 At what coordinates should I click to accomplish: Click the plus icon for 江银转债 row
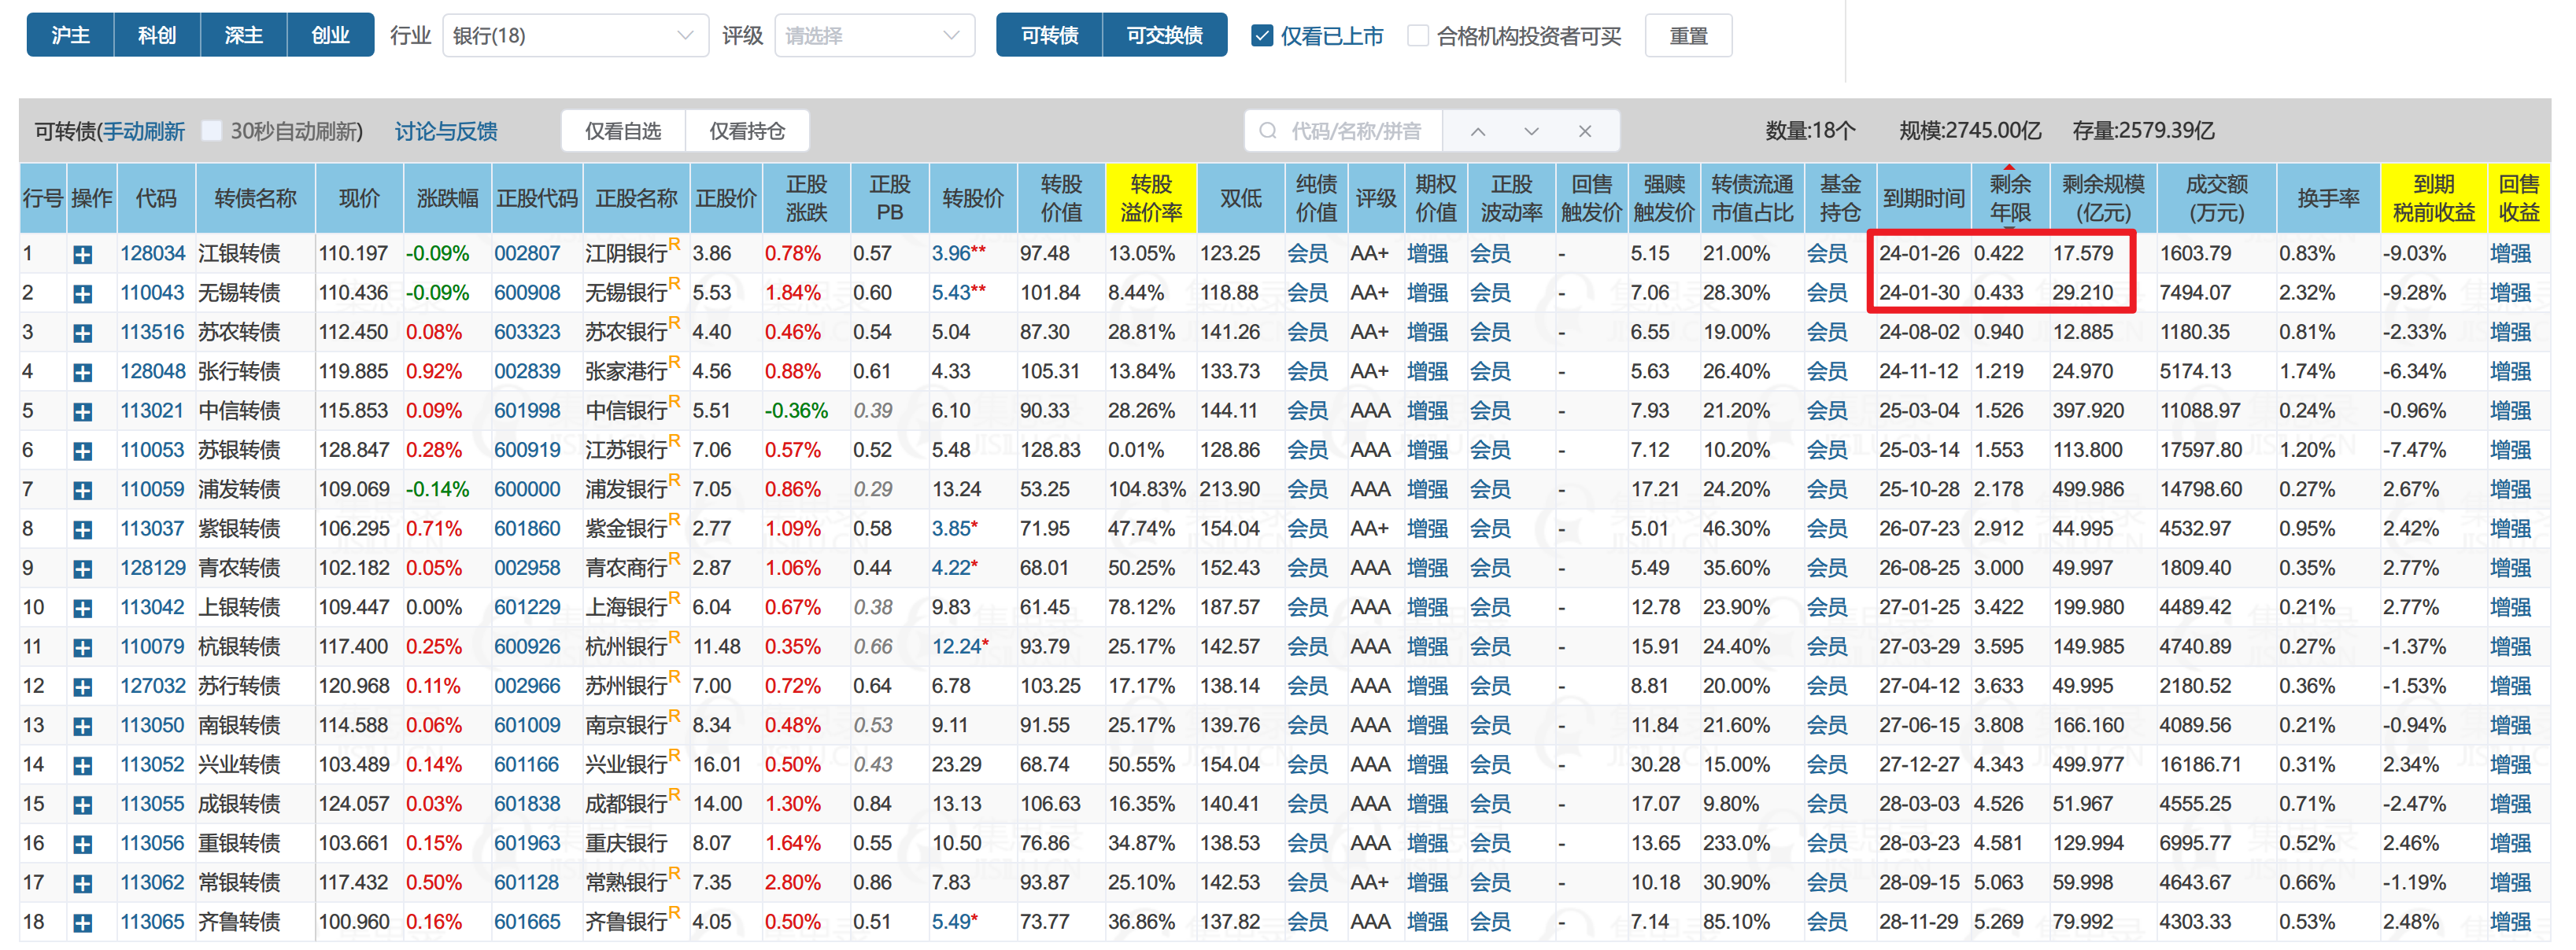[x=83, y=255]
